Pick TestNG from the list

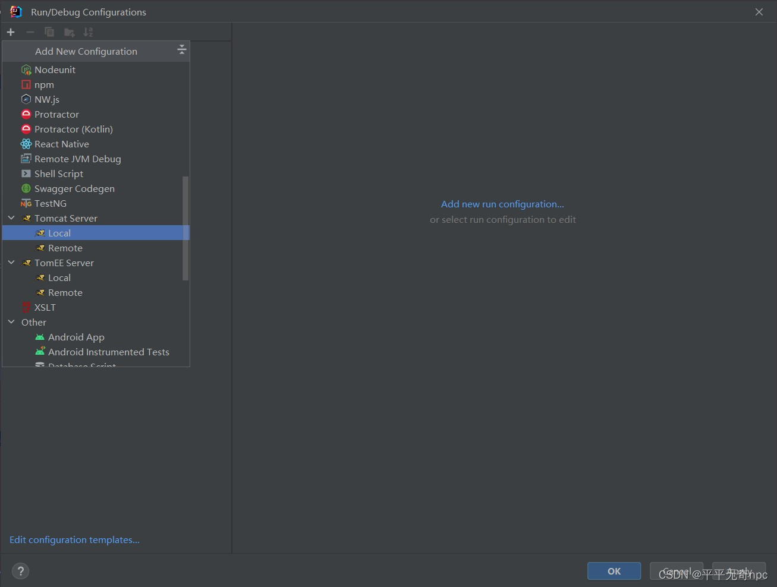[96, 203]
